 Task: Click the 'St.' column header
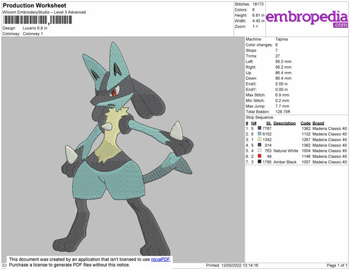pyautogui.click(x=269, y=123)
